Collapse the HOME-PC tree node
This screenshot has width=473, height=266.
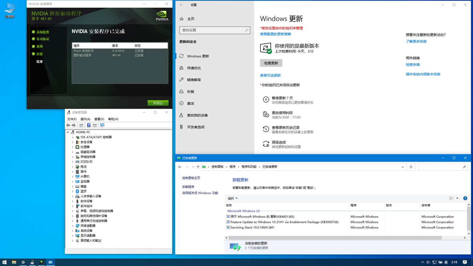68,132
